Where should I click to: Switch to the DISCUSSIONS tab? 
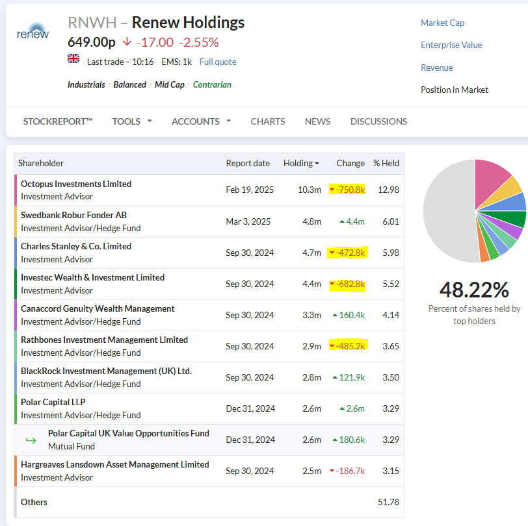378,121
